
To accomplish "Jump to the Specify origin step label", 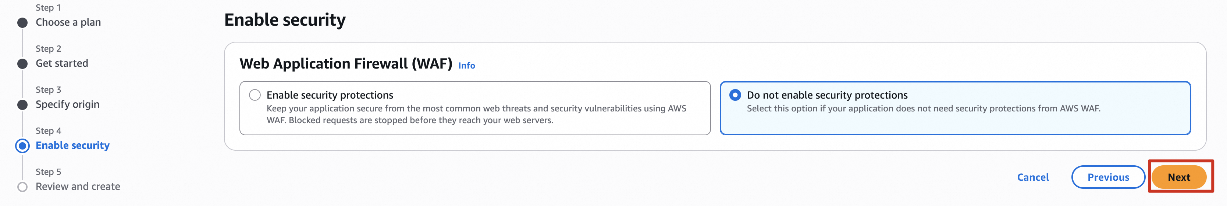I will (68, 104).
